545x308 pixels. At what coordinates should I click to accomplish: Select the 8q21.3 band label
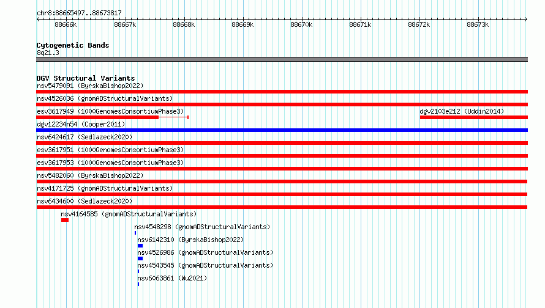(48, 53)
